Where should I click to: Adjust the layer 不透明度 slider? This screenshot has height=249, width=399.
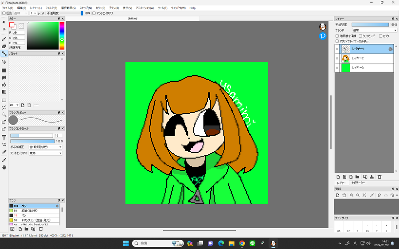click(370, 25)
